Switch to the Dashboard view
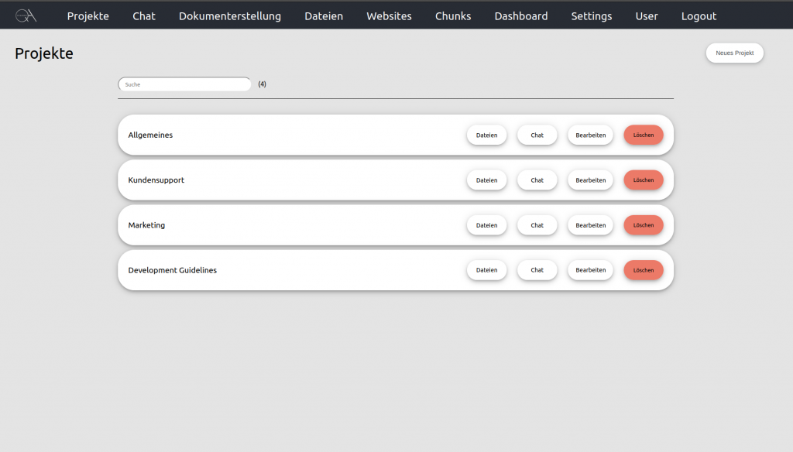This screenshot has height=452, width=793. (x=521, y=16)
